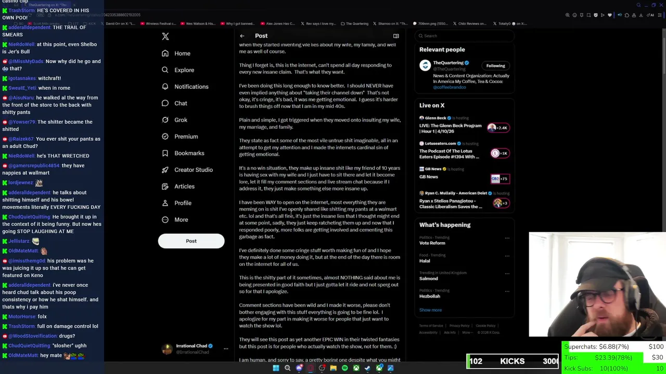Open the Privacy Policy footer link
The height and width of the screenshot is (374, 666).
tap(459, 326)
